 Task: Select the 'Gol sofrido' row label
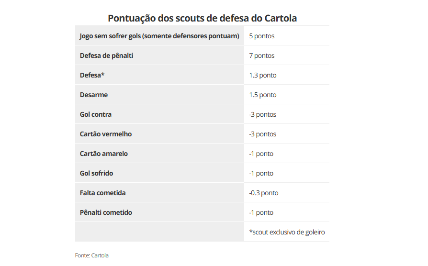(96, 174)
